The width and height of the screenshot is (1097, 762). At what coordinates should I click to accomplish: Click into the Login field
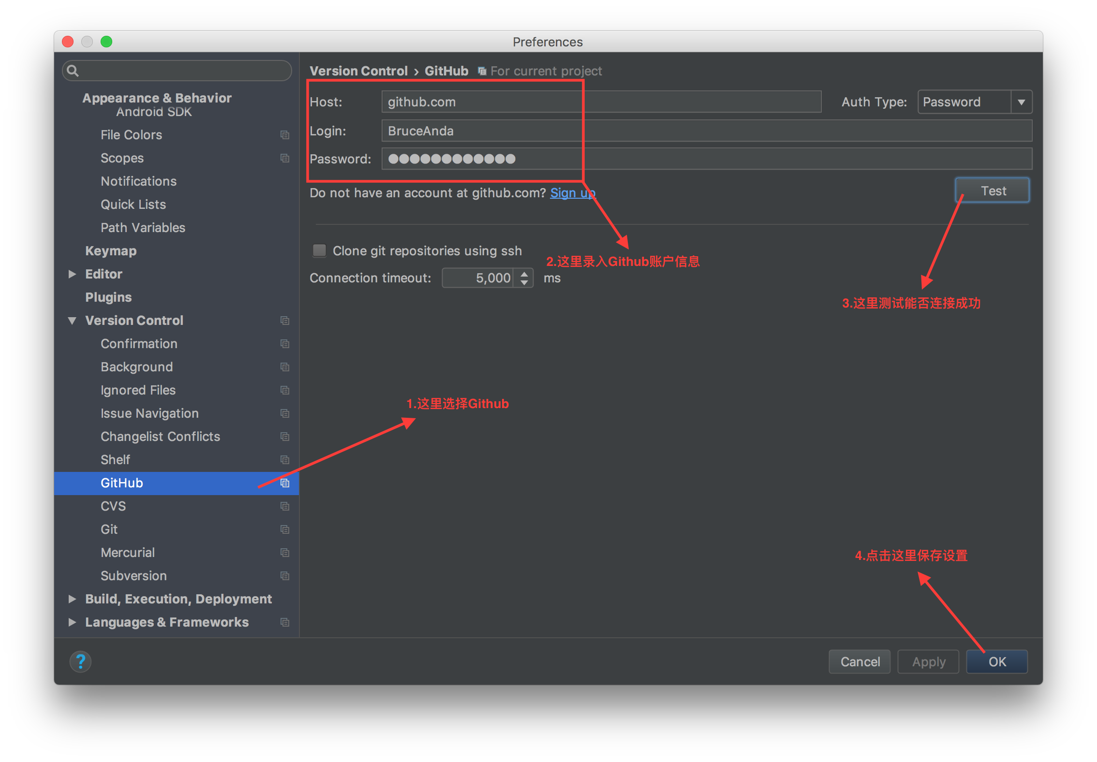point(706,131)
